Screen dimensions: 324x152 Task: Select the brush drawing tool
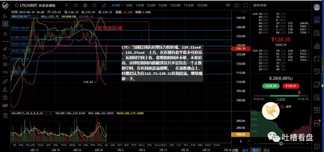coord(5,90)
